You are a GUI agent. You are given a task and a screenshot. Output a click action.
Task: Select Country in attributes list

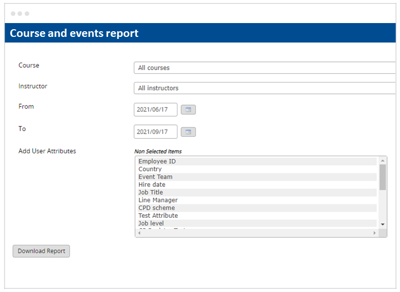click(257, 169)
